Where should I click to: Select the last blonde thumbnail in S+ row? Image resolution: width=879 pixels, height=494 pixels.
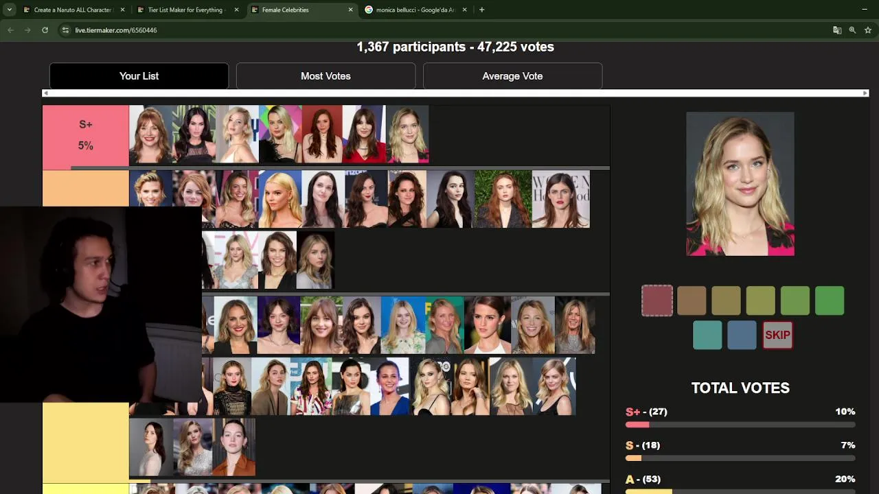coord(408,134)
